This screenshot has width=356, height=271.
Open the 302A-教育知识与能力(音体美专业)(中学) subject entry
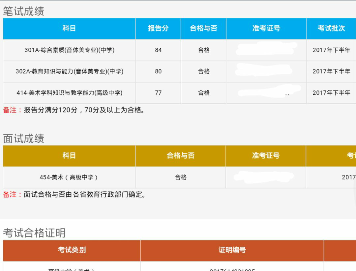(x=69, y=71)
